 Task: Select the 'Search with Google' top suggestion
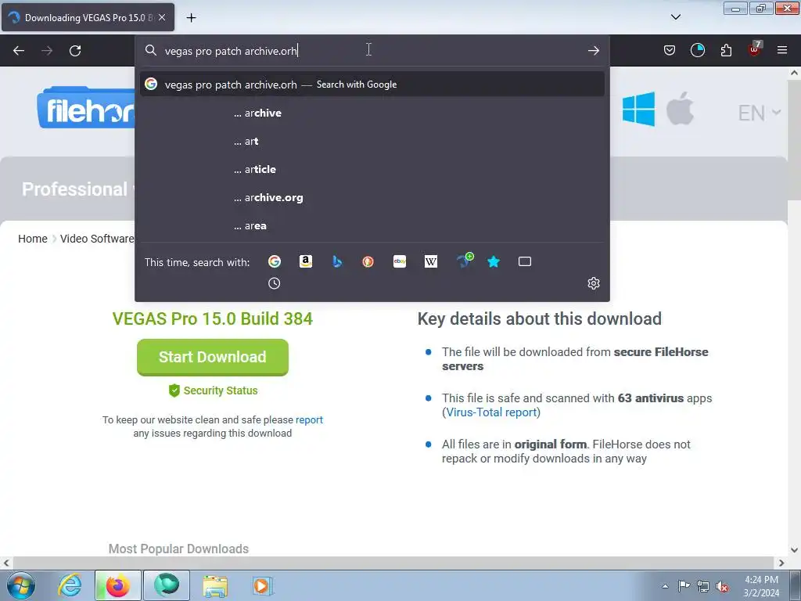pyautogui.click(x=372, y=85)
